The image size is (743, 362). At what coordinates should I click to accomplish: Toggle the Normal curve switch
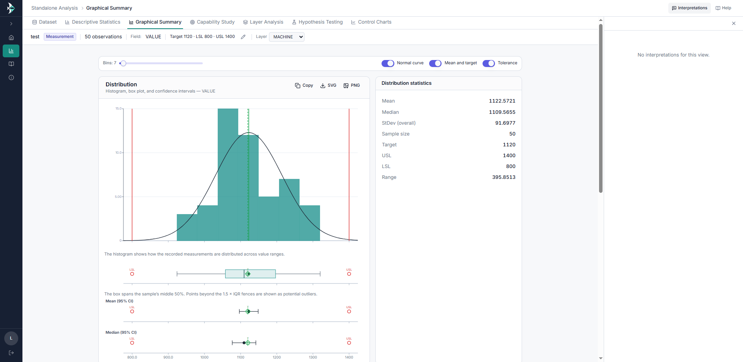pyautogui.click(x=388, y=63)
